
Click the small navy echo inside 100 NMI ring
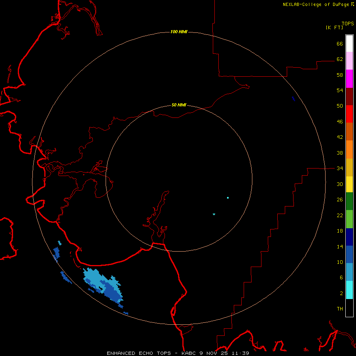[x=294, y=99]
